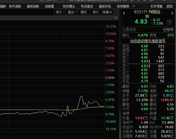Click the 总手 value 27.08万

pyautogui.click(x=141, y=95)
